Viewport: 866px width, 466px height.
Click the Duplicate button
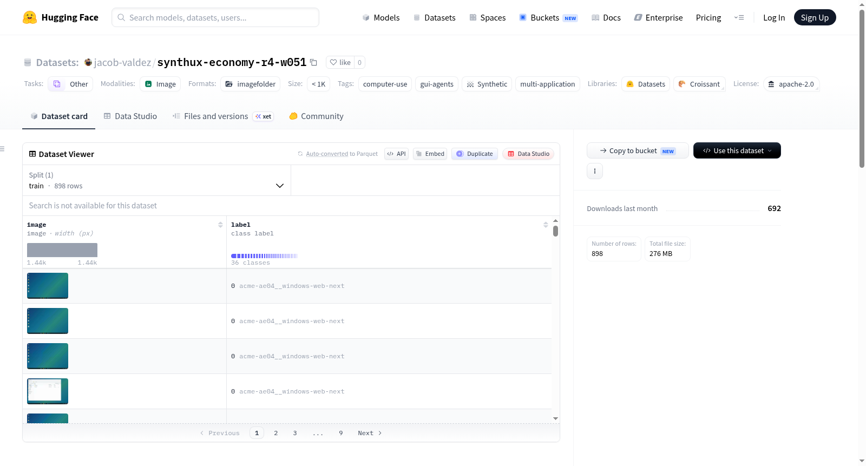[475, 154]
